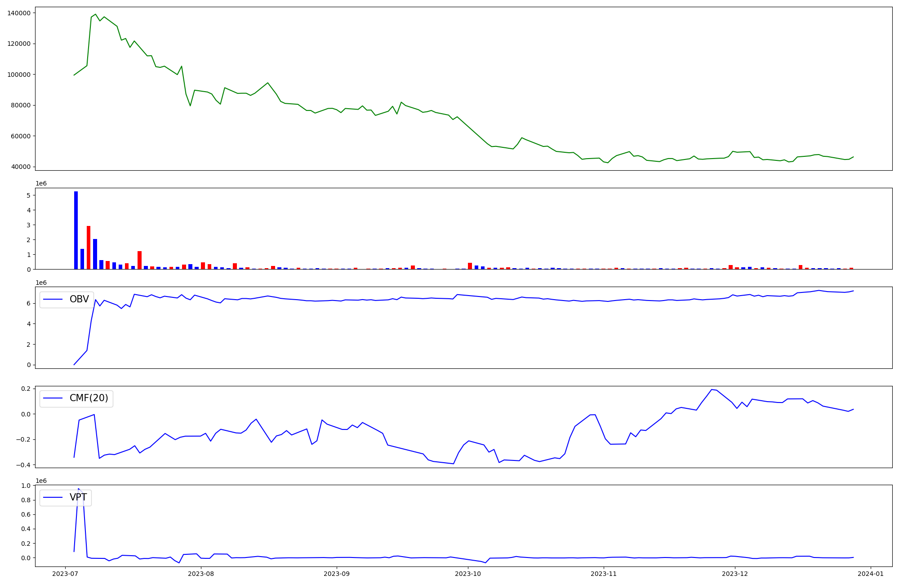
Task: Select the VPT legend box
Action: [x=66, y=498]
